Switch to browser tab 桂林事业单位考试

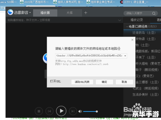pyautogui.click(x=101, y=2)
